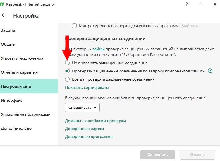Open 'Угрозы и исключения' section
The width and height of the screenshot is (220, 161).
pyautogui.click(x=22, y=58)
